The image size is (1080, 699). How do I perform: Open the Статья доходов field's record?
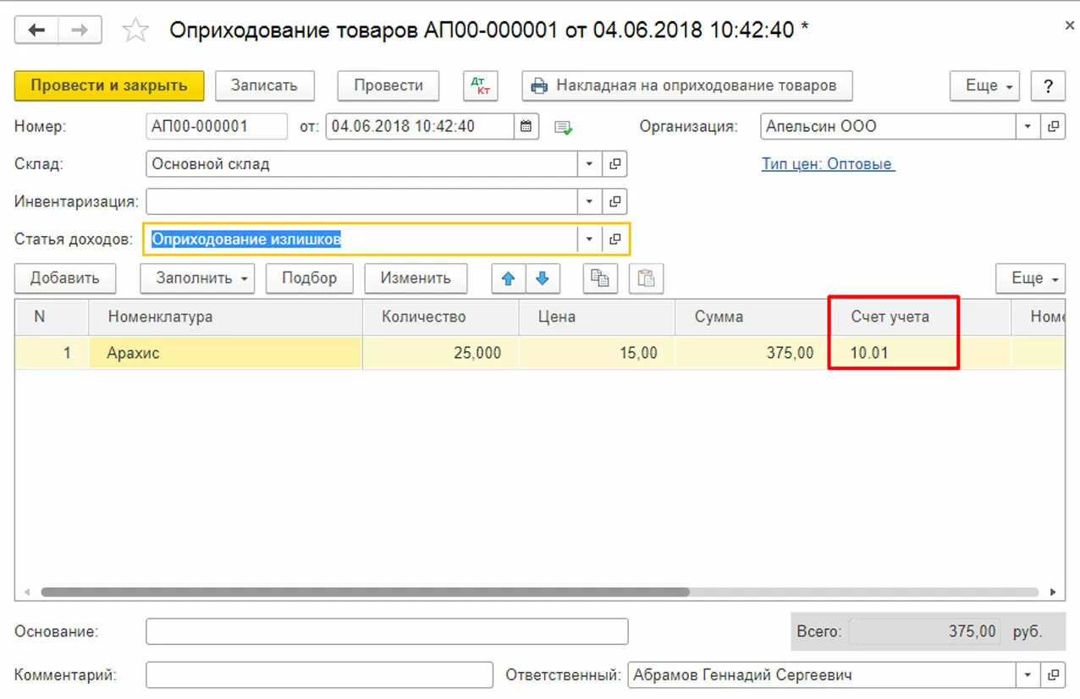615,239
